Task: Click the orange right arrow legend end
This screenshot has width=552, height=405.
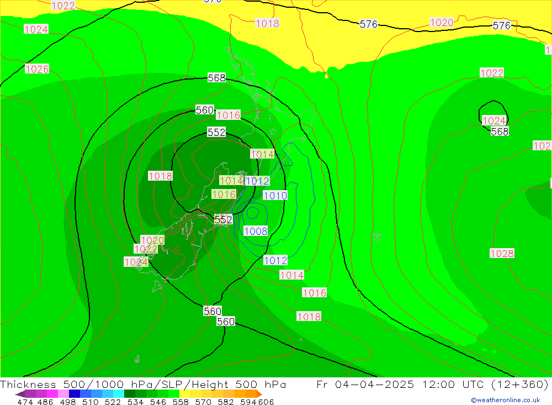Action: 259,394
